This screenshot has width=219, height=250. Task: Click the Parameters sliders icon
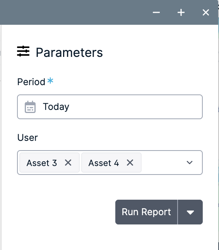(23, 51)
